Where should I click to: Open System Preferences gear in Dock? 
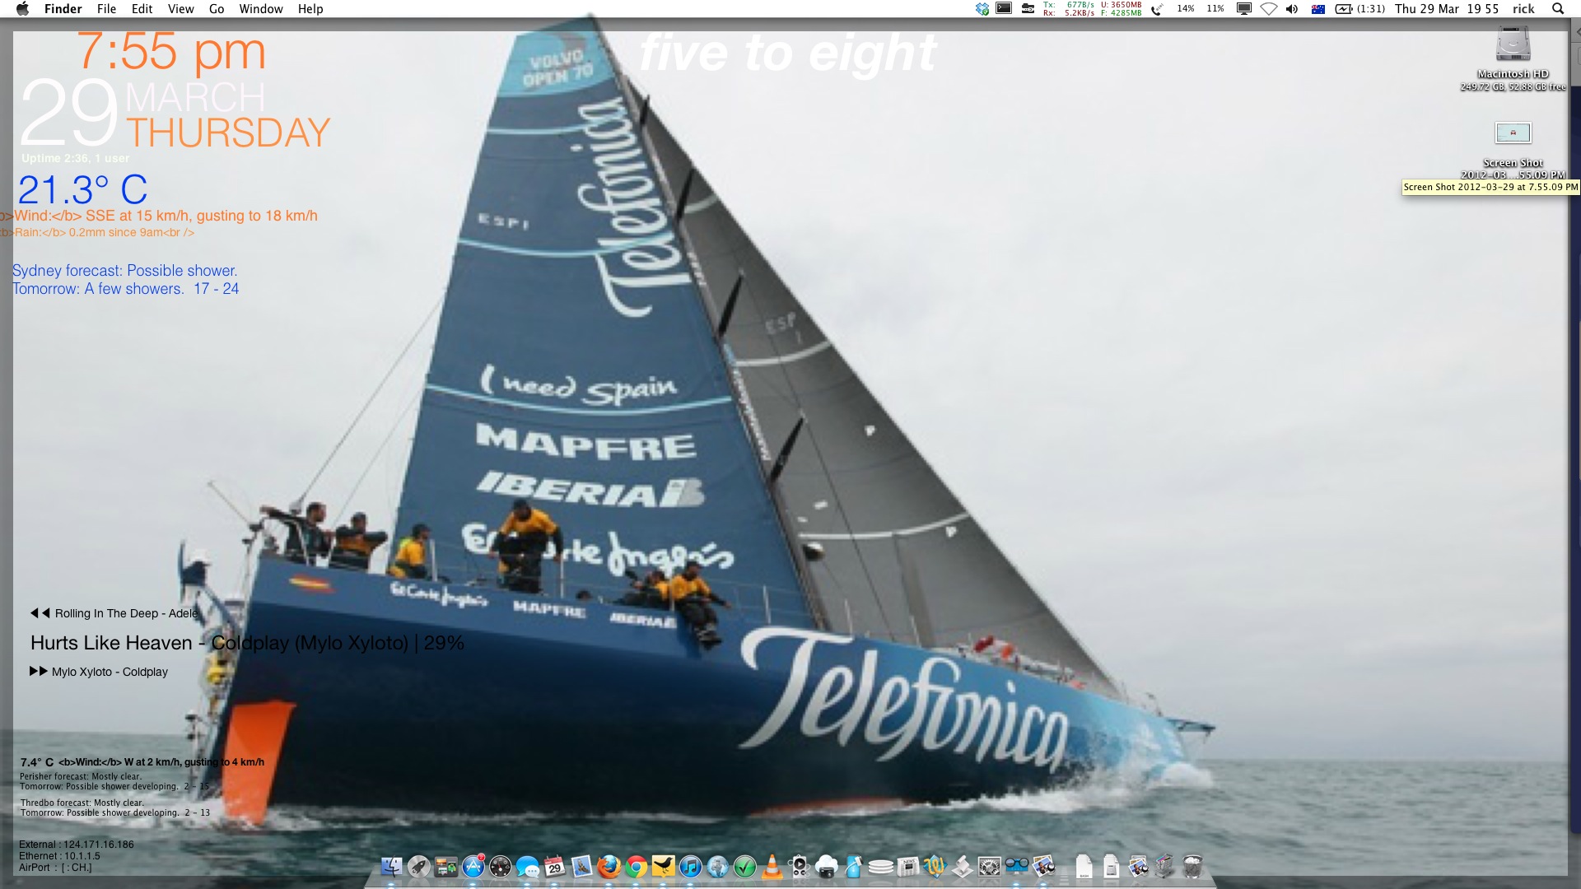click(990, 866)
